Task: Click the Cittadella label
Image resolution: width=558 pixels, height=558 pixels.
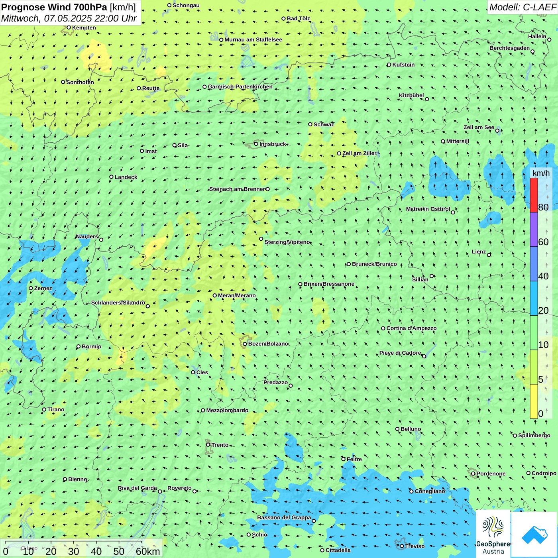Action: (338, 550)
